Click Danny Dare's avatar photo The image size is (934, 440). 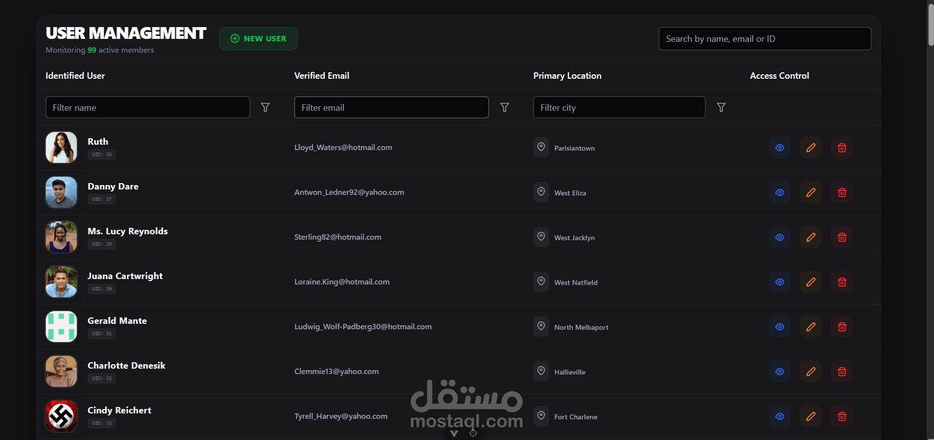62,192
